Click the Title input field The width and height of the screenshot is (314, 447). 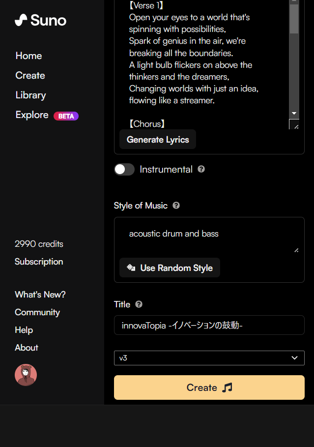click(209, 325)
